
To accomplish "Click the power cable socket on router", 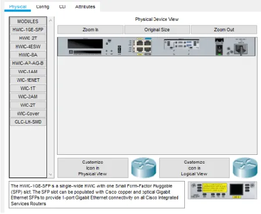I will tap(241, 49).
